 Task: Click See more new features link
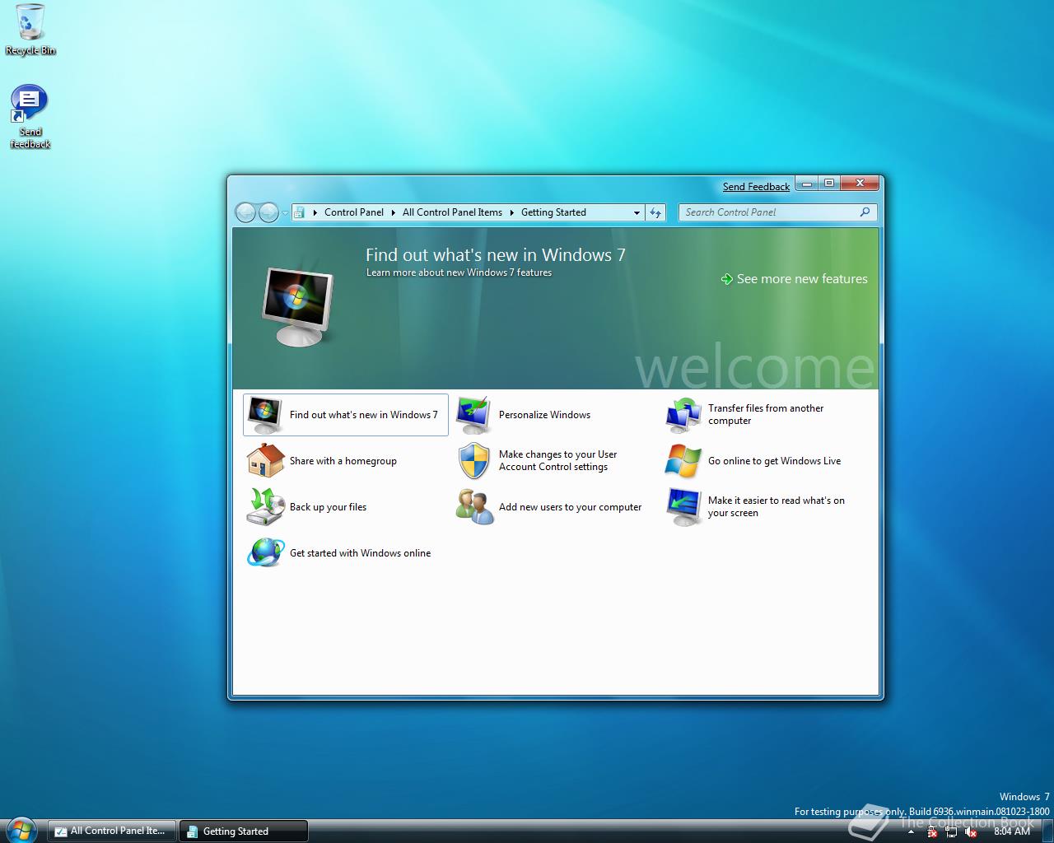click(802, 279)
